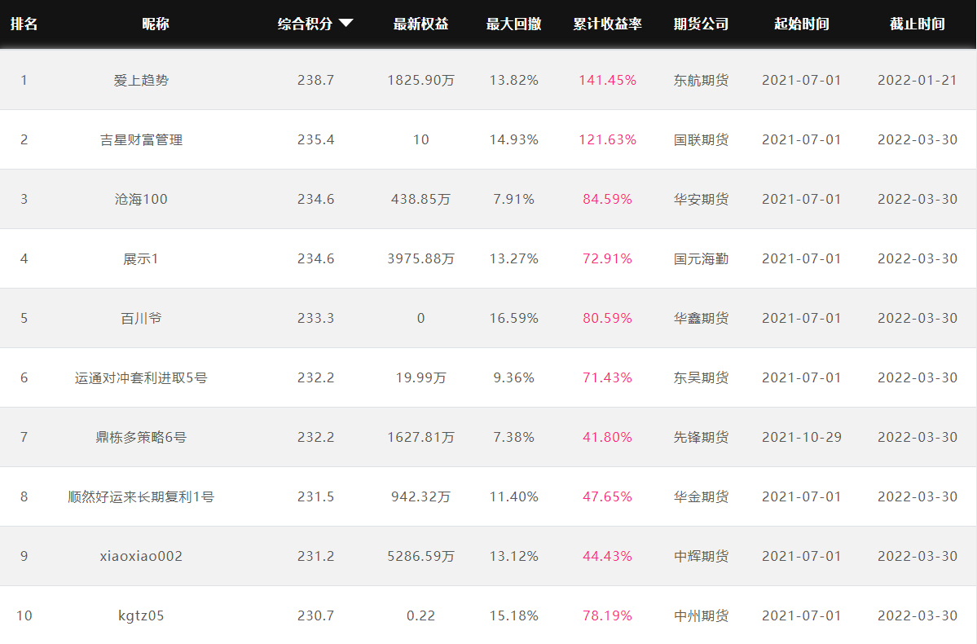Screen dimensions: 977x644
Task: Open trader 爱上趋势
Action: (x=141, y=81)
